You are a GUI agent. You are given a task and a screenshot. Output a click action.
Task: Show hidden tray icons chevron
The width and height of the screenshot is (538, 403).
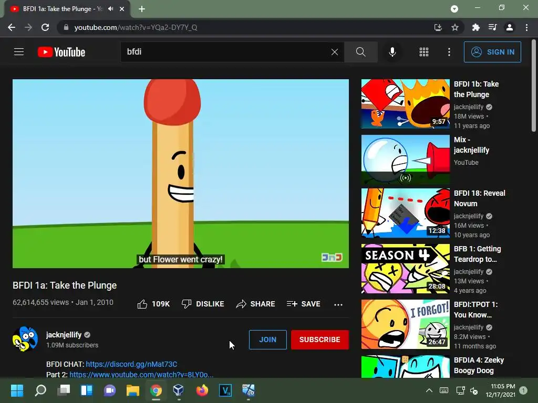point(429,390)
